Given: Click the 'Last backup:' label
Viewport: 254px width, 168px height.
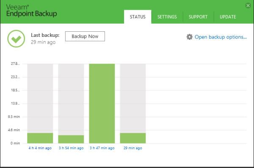Looking at the screenshot, I should 45,35.
